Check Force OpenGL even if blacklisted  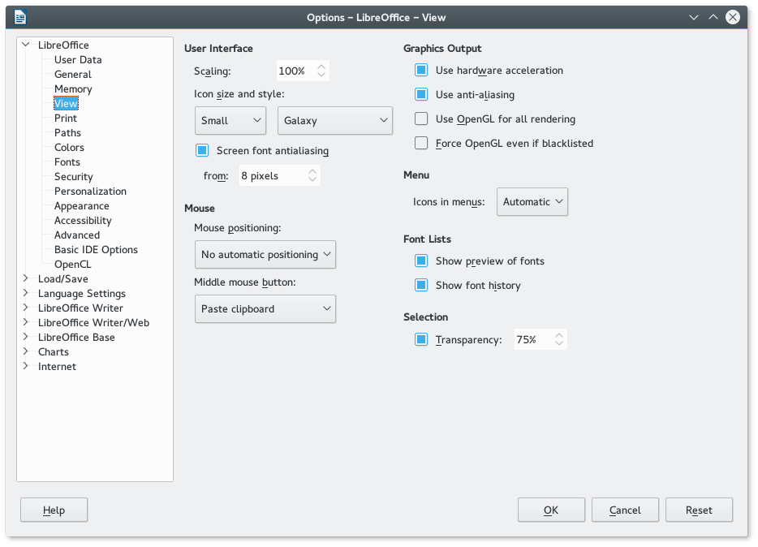click(x=421, y=143)
